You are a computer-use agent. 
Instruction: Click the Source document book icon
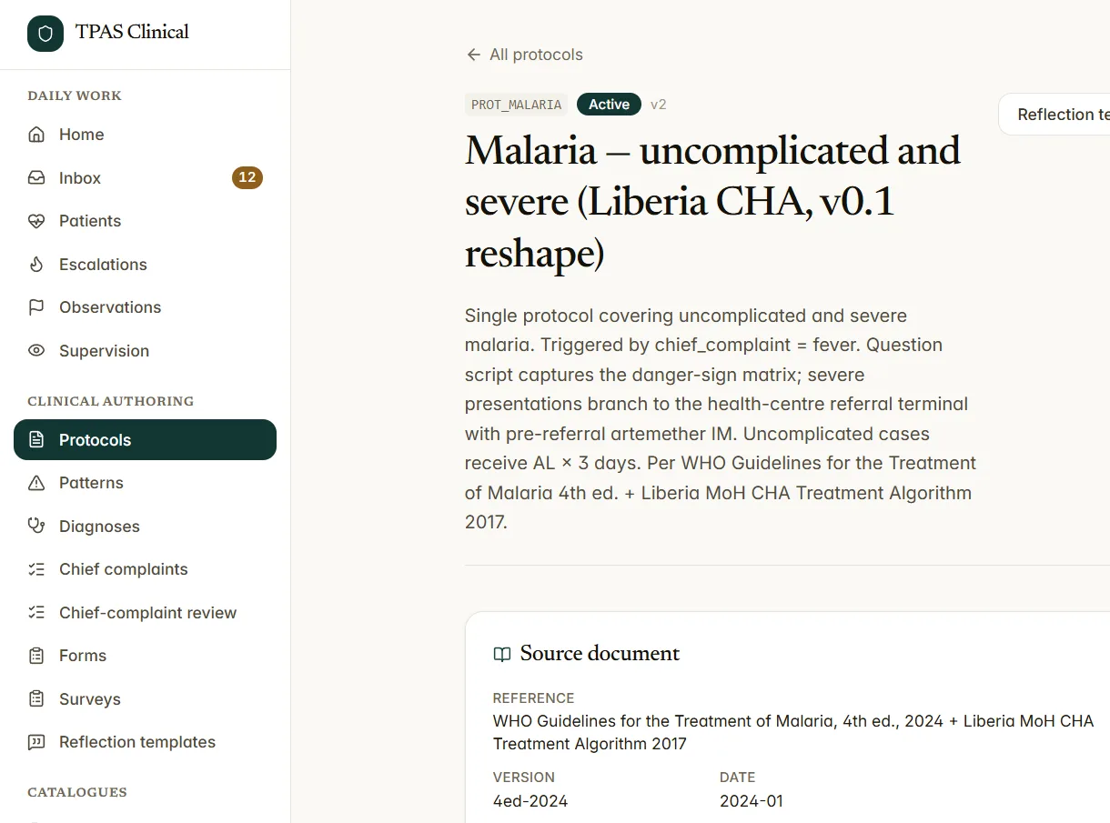pyautogui.click(x=502, y=654)
